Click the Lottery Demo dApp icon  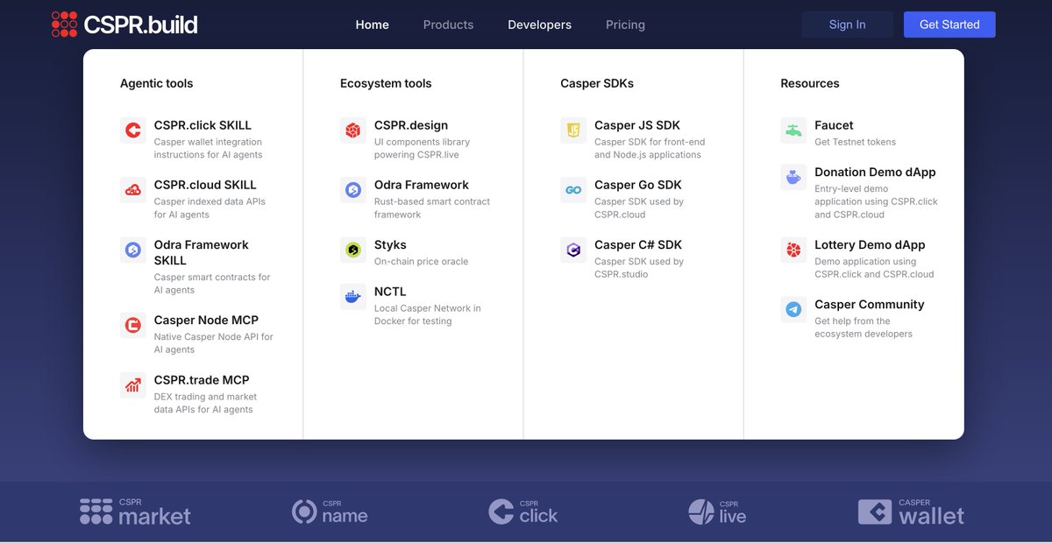point(793,250)
